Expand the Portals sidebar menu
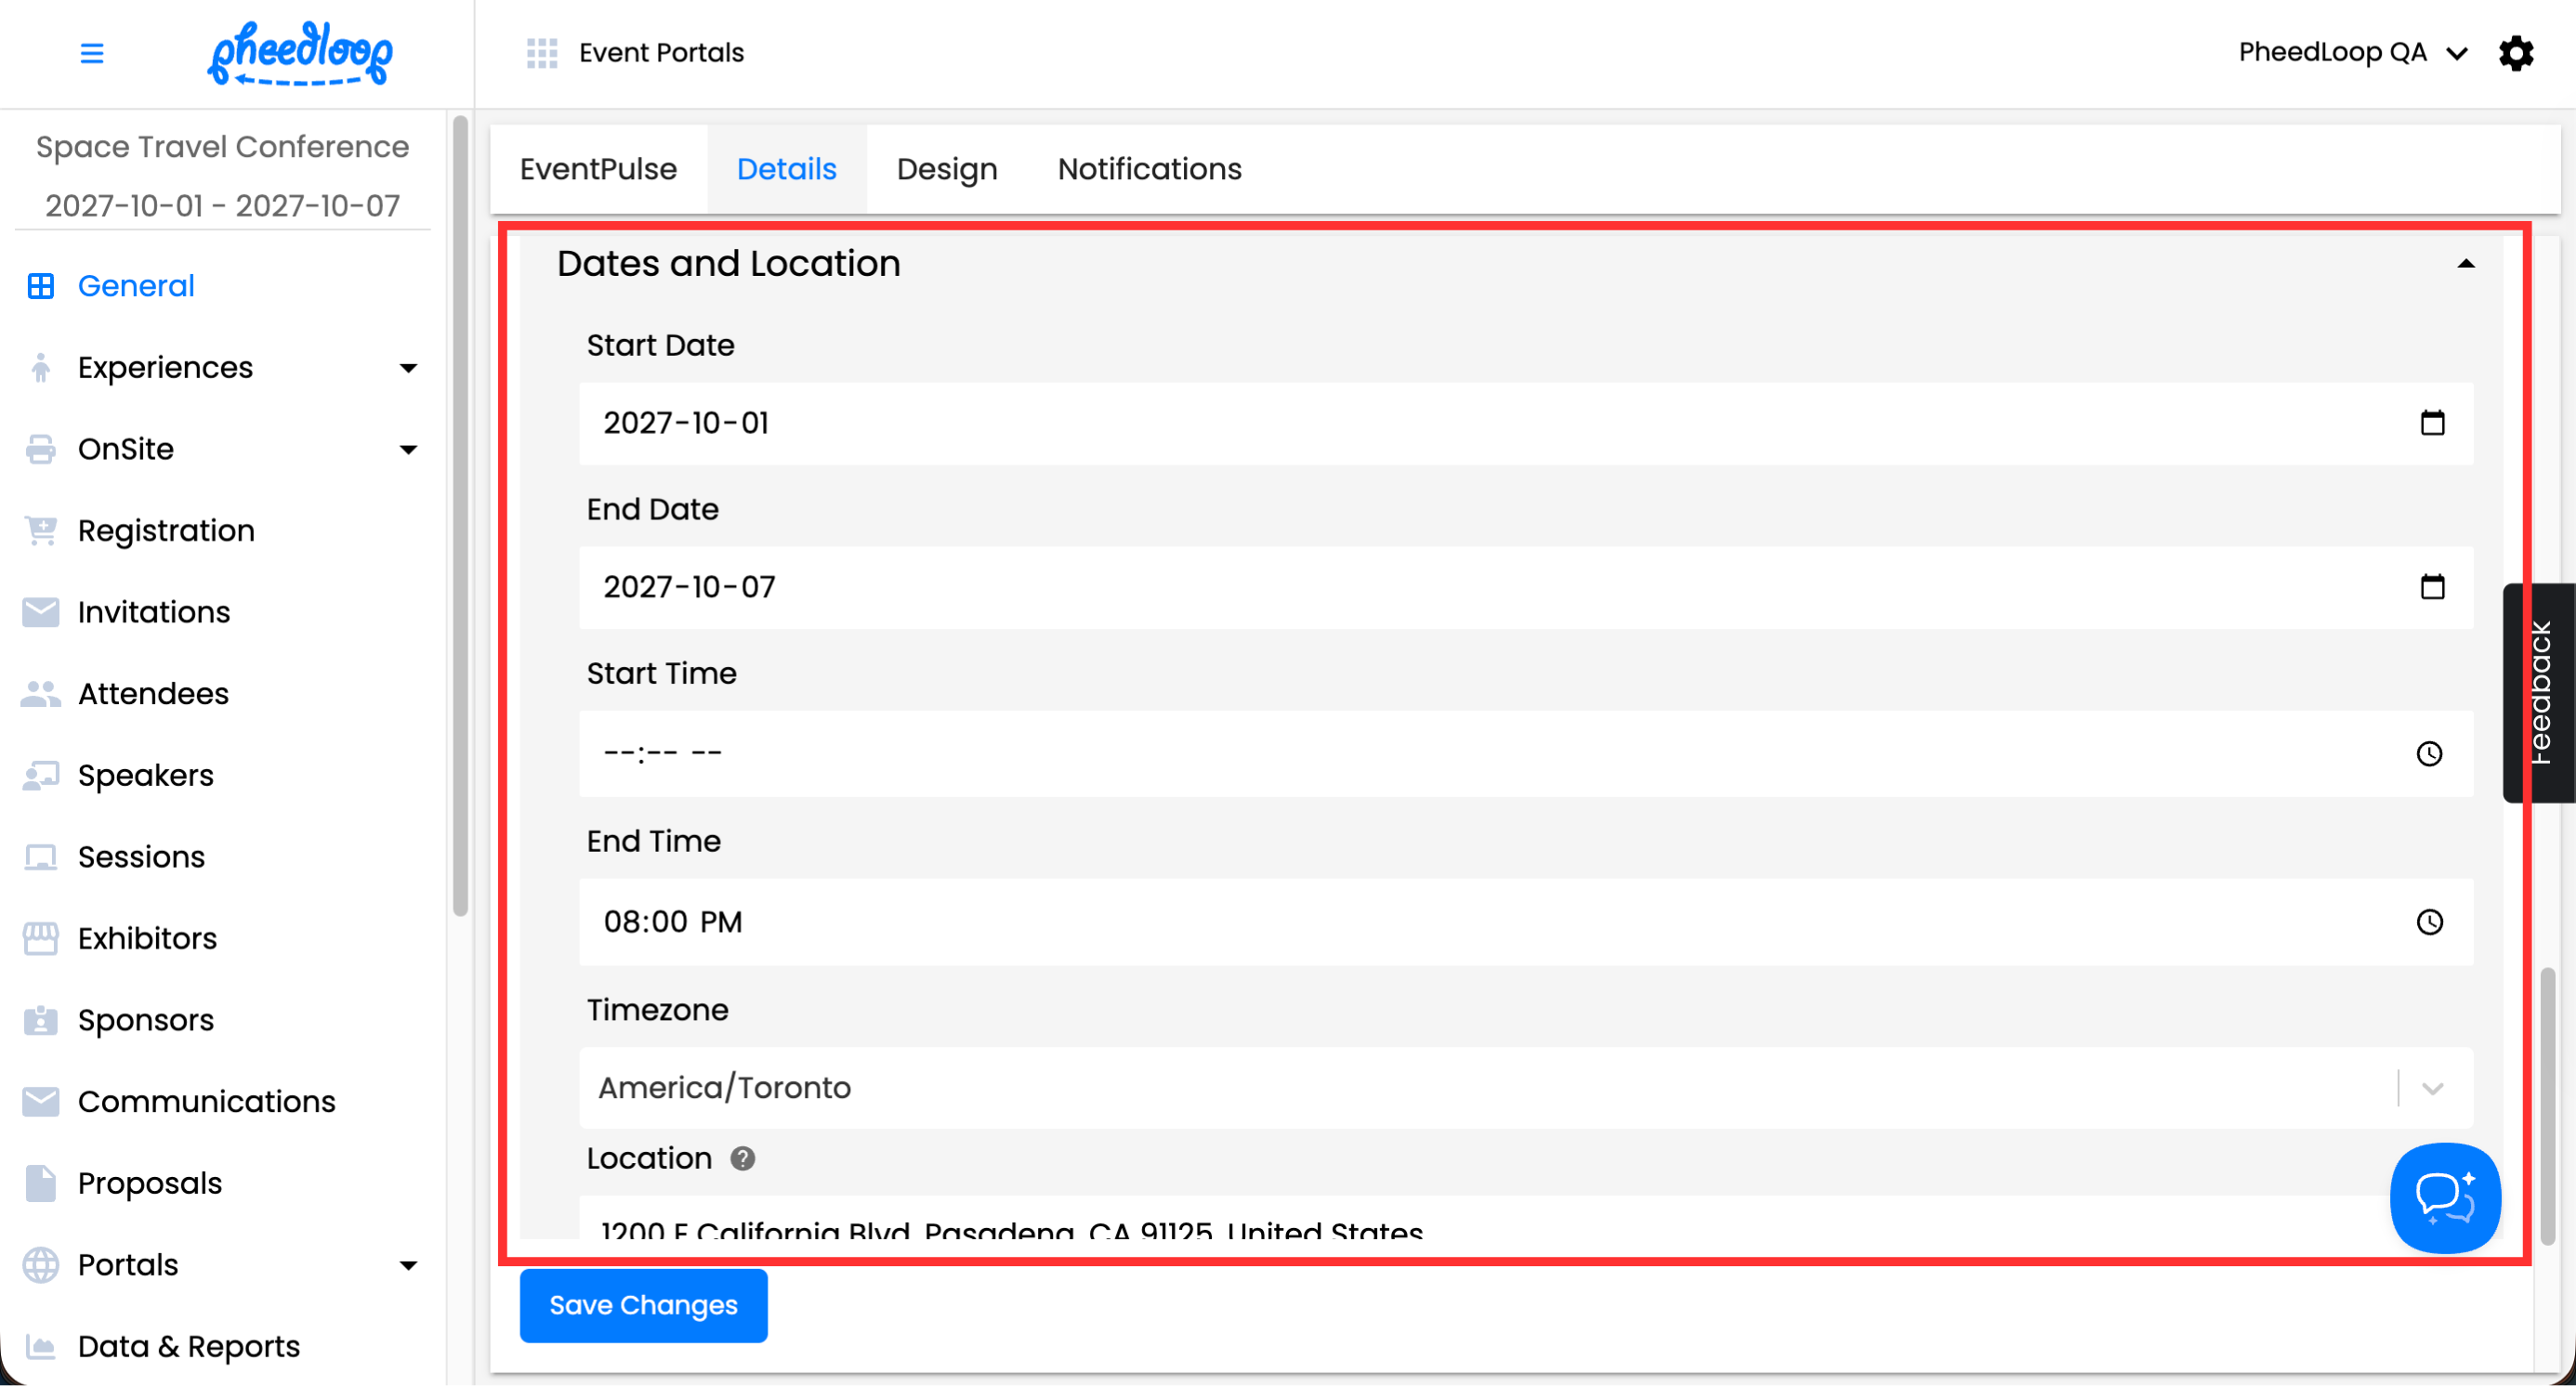The height and width of the screenshot is (1386, 2576). point(408,1265)
